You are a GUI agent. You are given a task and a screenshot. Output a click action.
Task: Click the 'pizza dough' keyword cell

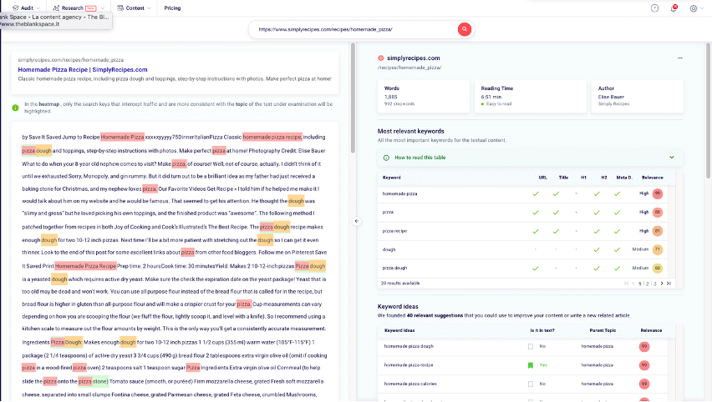(394, 269)
